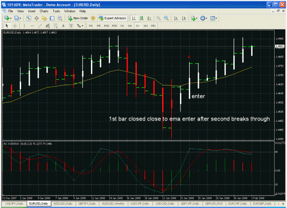The image size is (287, 208).
Task: Select the trendline drawing tool
Action: click(x=40, y=26)
